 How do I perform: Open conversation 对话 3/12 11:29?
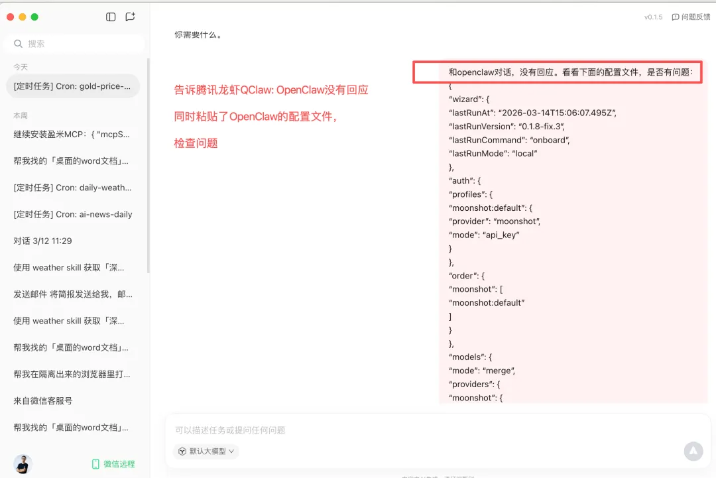[73, 241]
